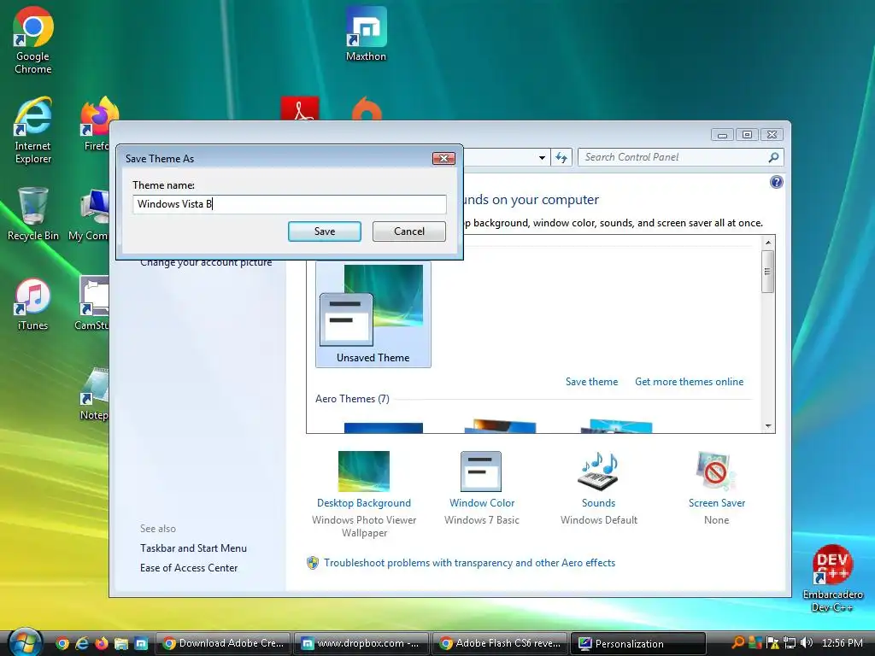This screenshot has height=656, width=875.
Task: Open the Internet Explorer desktop icon
Action: tap(33, 131)
